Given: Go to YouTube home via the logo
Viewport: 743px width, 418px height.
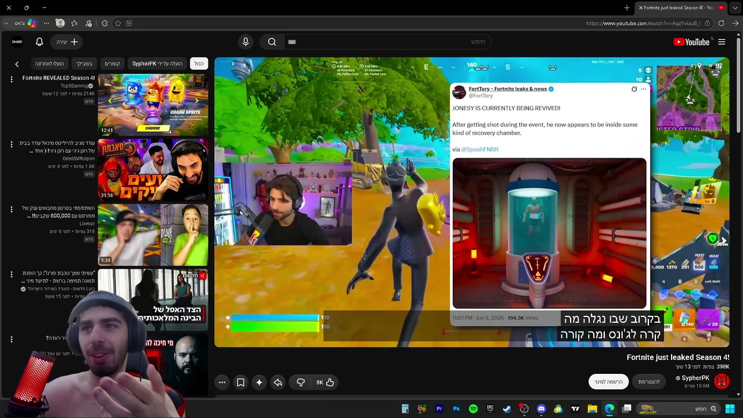Looking at the screenshot, I should 691,42.
